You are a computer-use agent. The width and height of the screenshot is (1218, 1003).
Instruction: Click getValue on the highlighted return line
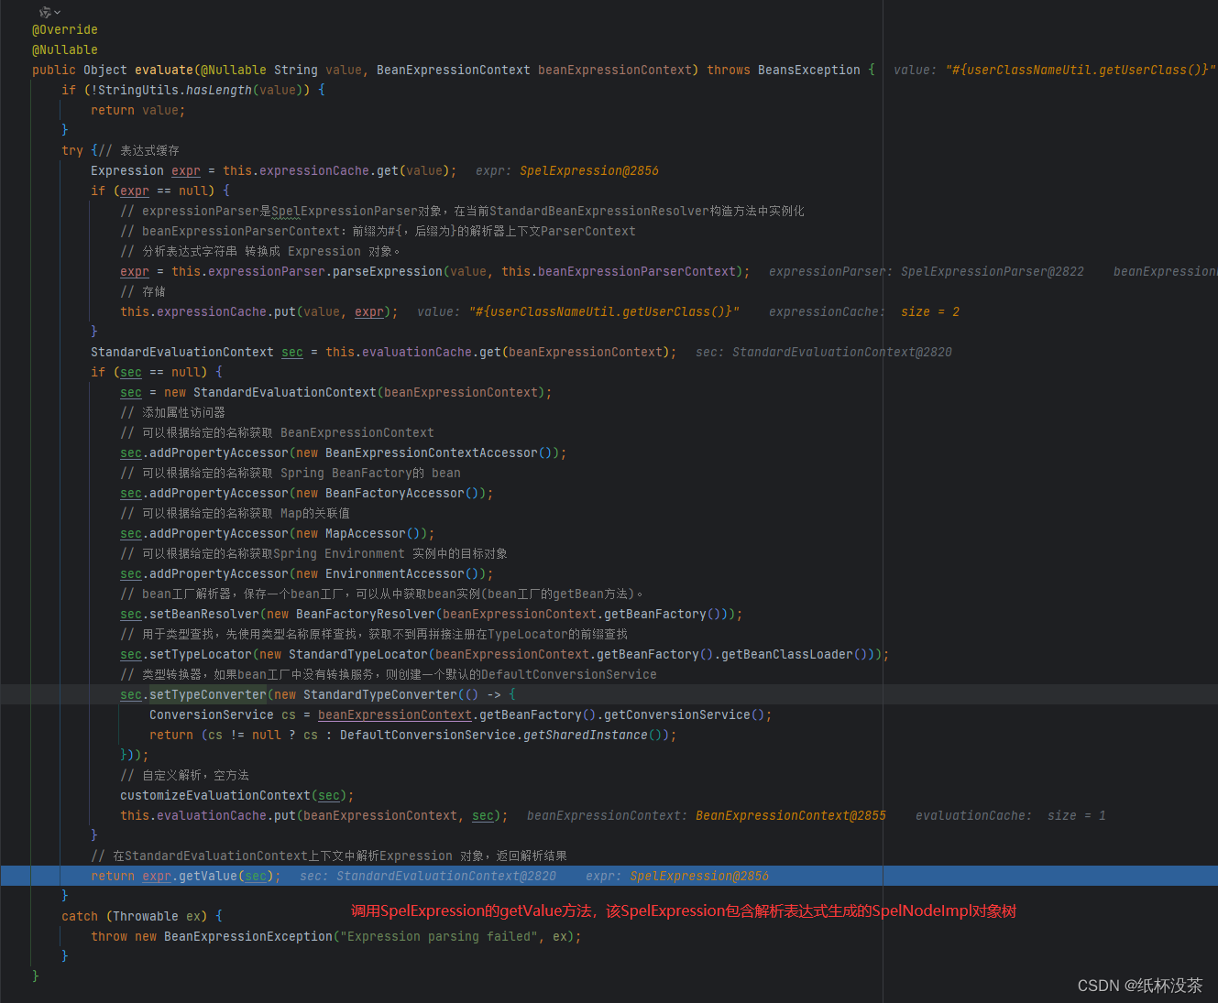click(x=208, y=876)
